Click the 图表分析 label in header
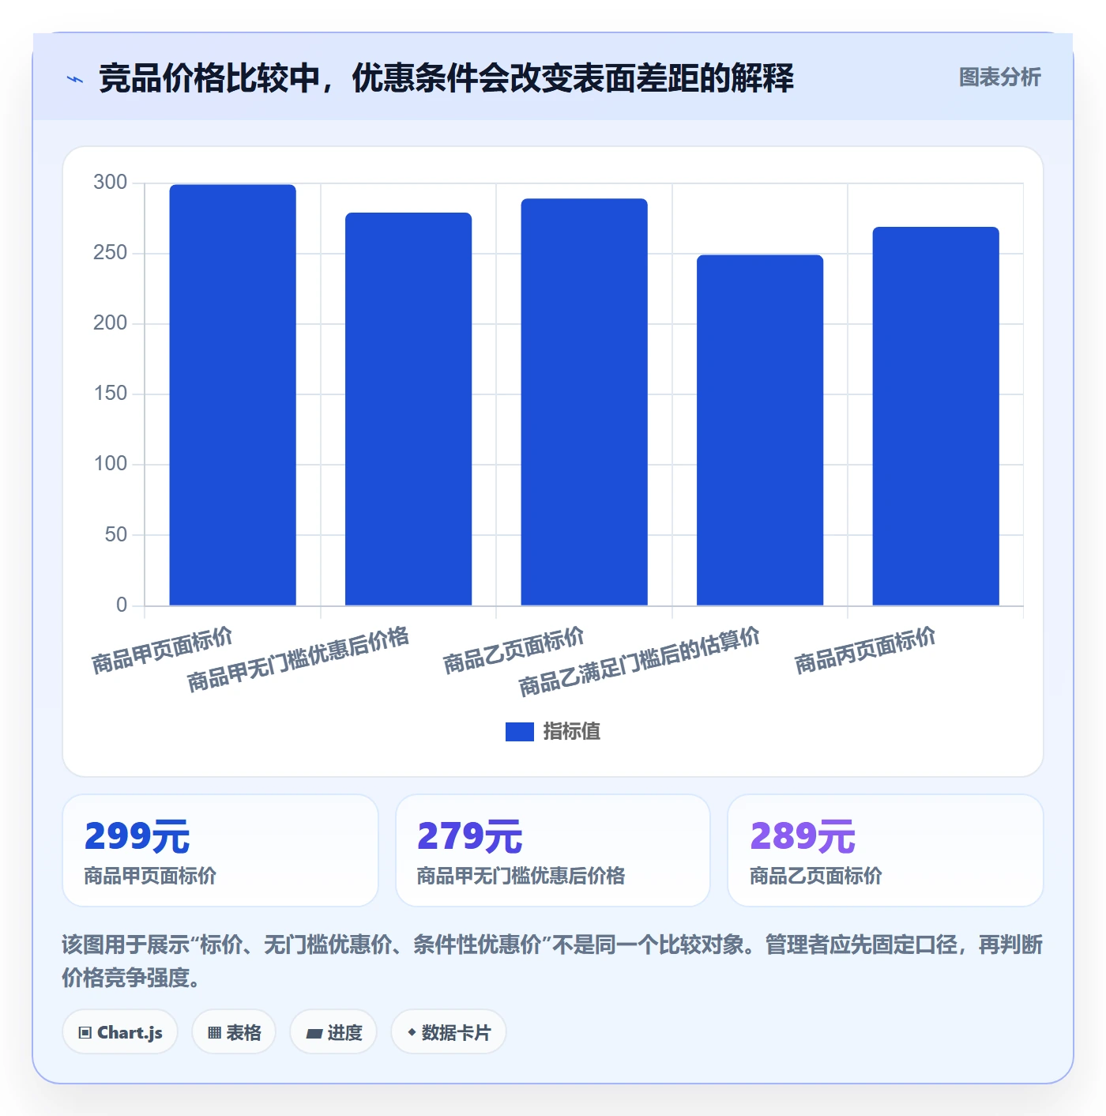The image size is (1106, 1116). (999, 77)
